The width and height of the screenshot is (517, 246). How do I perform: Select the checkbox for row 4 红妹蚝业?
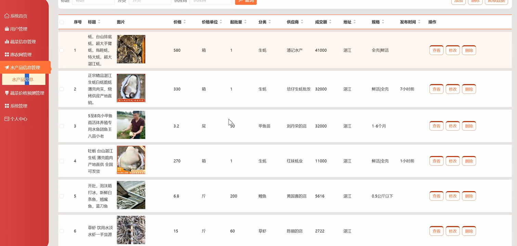click(x=62, y=161)
